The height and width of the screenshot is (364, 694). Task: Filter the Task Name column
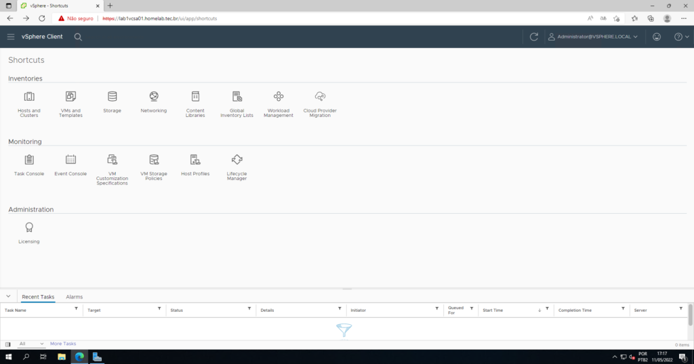click(76, 309)
